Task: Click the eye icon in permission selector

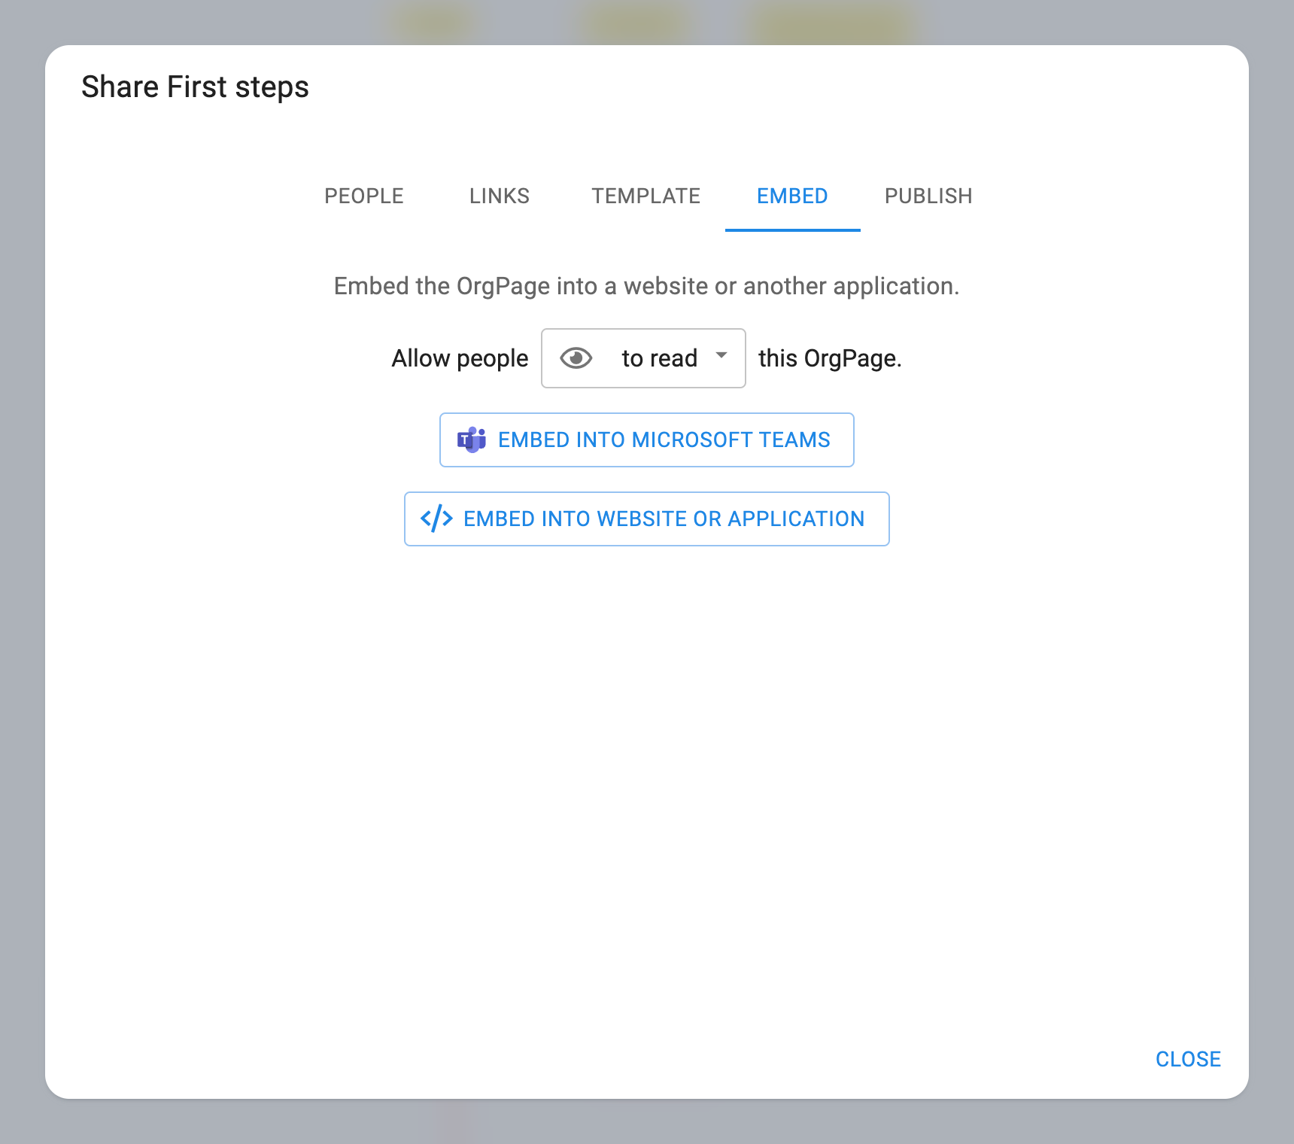Action: pos(576,358)
